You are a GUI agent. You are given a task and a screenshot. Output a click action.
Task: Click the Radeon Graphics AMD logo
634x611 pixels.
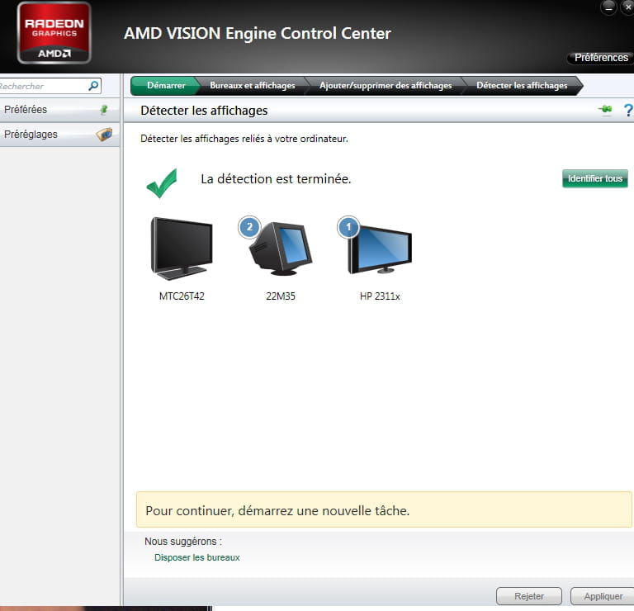coord(54,33)
